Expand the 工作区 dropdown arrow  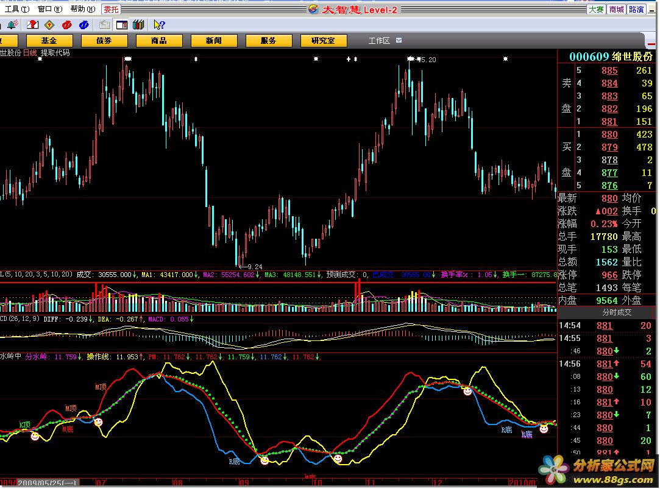[399, 41]
